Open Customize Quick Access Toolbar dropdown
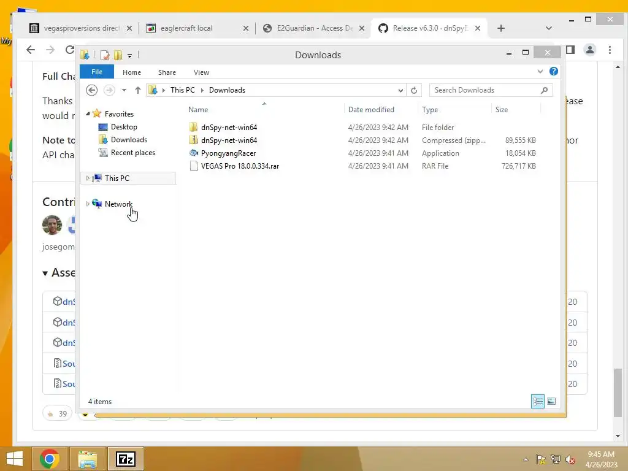Screen dimensions: 628x471 (130, 55)
